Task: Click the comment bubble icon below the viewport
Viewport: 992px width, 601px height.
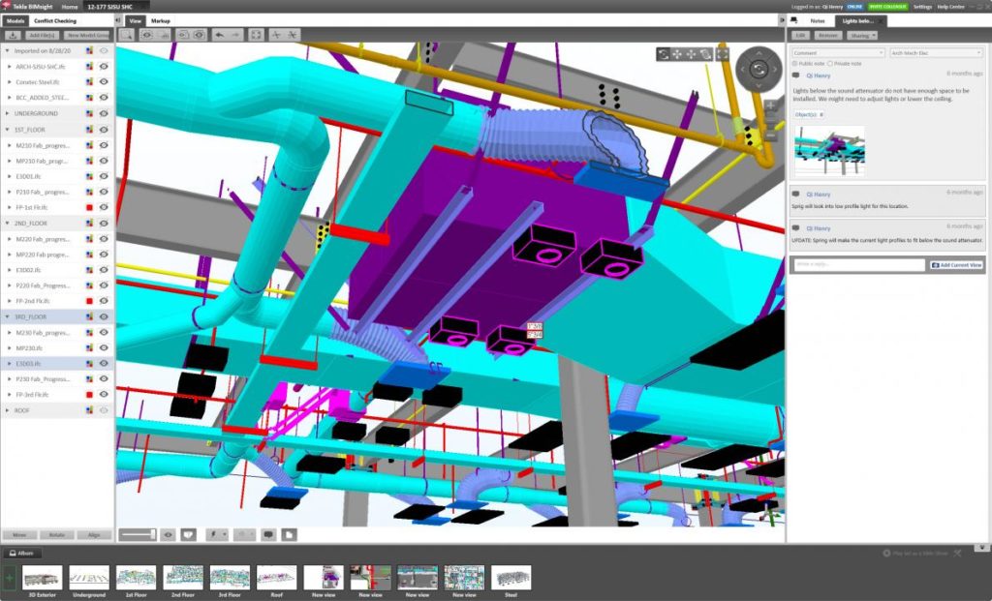Action: pos(268,531)
